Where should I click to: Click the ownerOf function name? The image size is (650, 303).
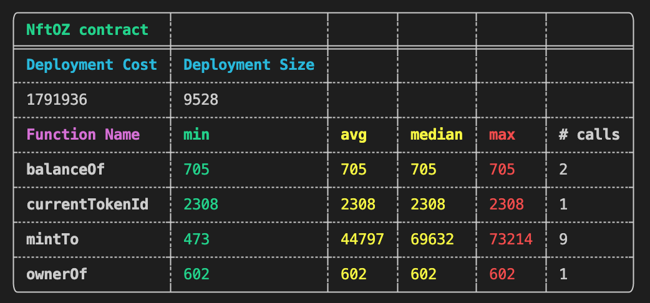[57, 274]
